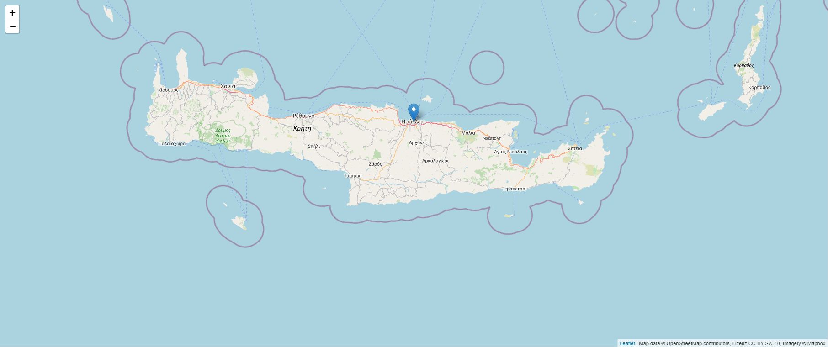Select the Κρήτη island label
The height and width of the screenshot is (347, 828).
click(303, 128)
